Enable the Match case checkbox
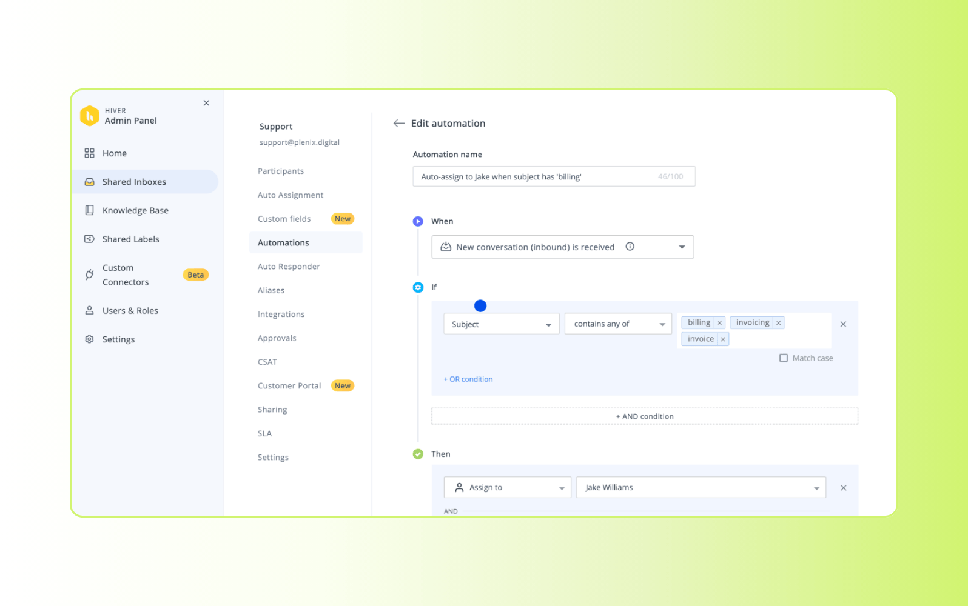 [x=784, y=358]
